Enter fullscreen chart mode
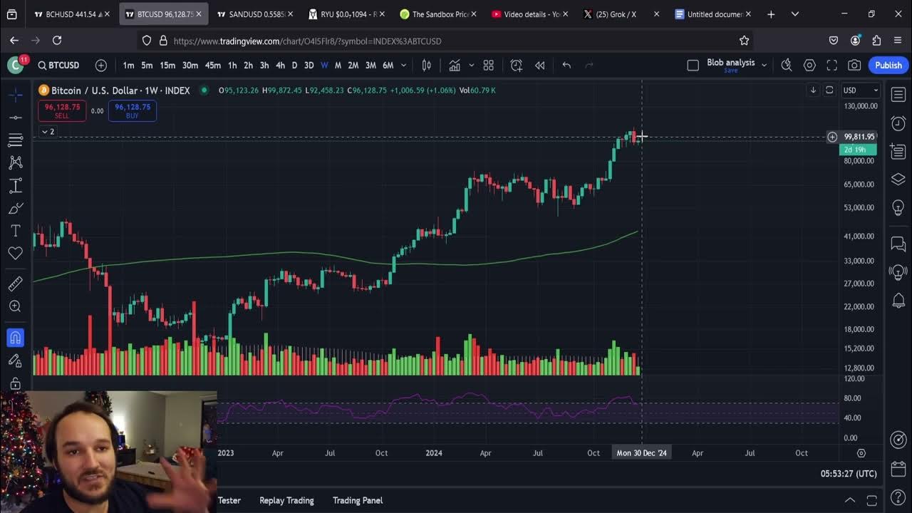912x513 pixels. pos(831,66)
